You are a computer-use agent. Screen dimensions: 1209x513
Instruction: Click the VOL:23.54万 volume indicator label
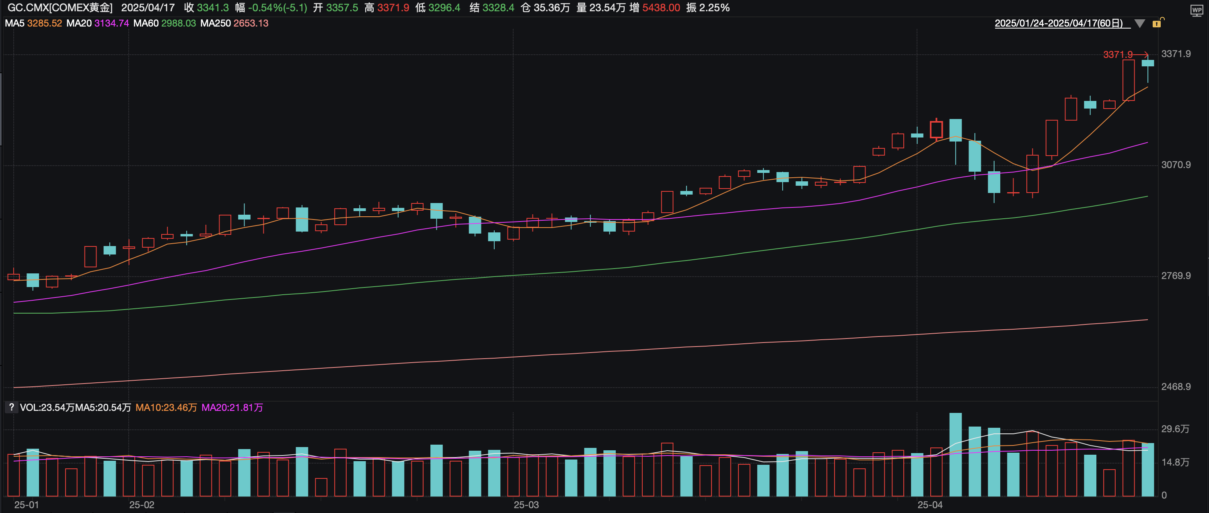[x=47, y=407]
